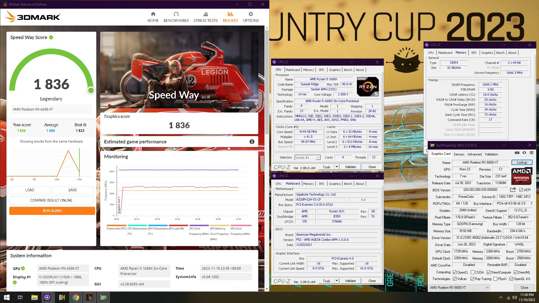Viewport: 539px width, 303px height.
Task: Toggle the UEFI checkbox in GPU-Z
Action: (521, 190)
